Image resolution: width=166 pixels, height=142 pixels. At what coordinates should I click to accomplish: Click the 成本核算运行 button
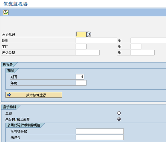[34, 95]
